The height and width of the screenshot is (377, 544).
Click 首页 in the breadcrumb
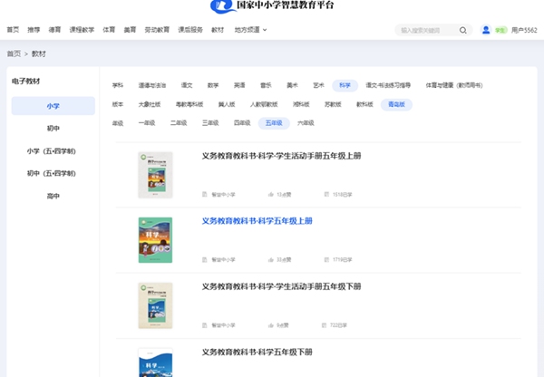tap(14, 53)
